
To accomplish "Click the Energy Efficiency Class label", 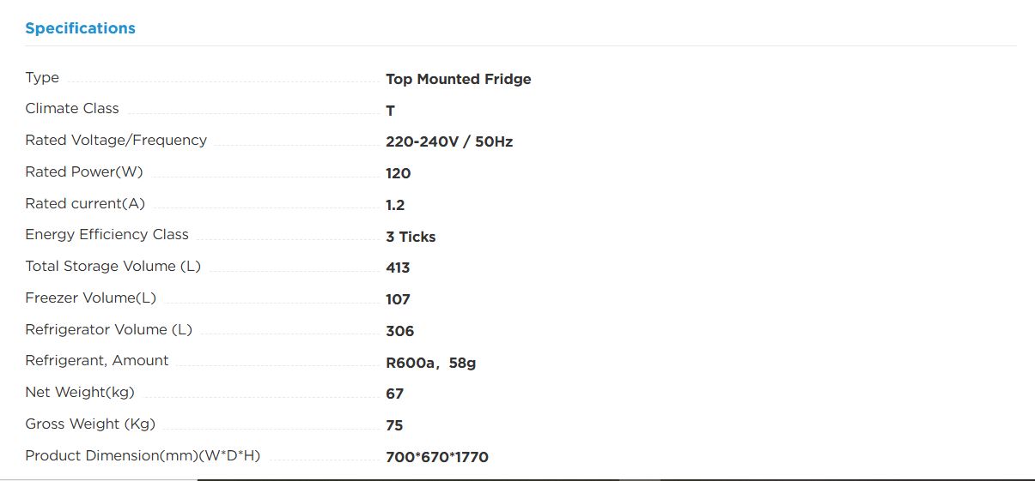I will [107, 235].
